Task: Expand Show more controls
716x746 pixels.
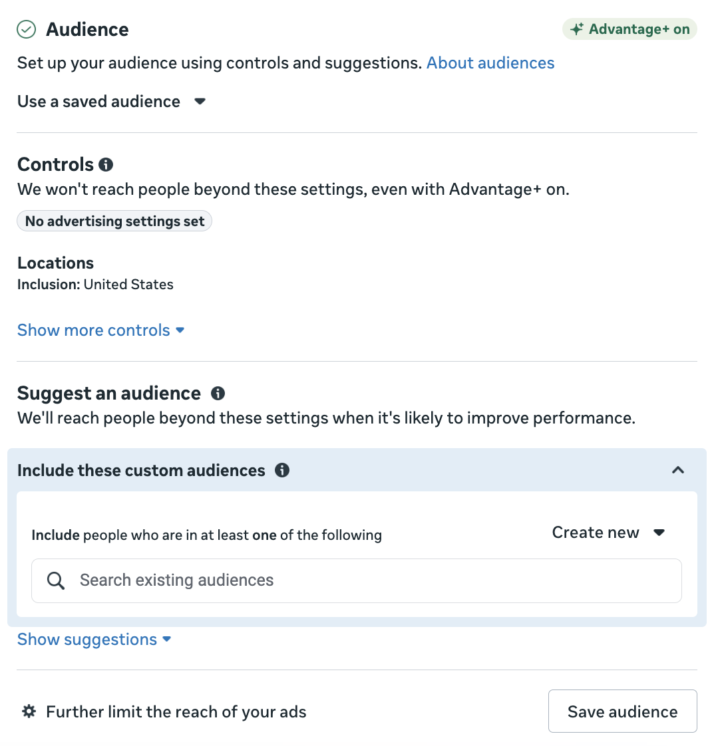Action: 100,330
